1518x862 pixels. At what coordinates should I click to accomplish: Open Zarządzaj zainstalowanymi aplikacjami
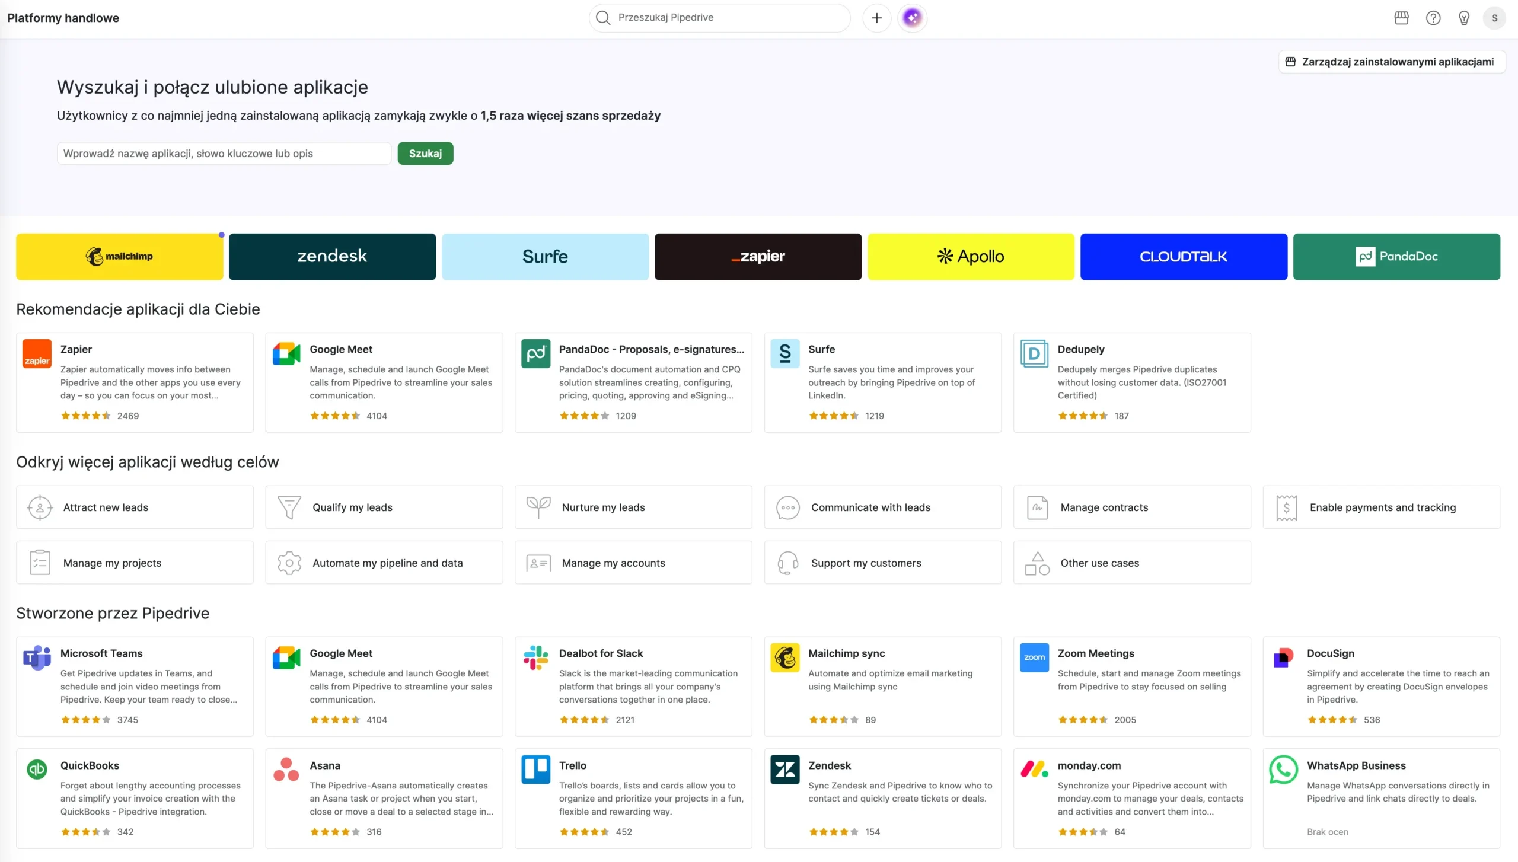point(1392,62)
